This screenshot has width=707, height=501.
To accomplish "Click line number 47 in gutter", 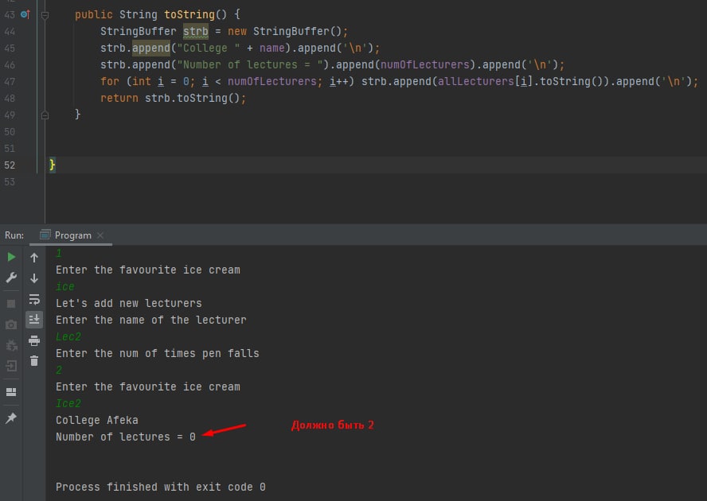I will [x=10, y=82].
